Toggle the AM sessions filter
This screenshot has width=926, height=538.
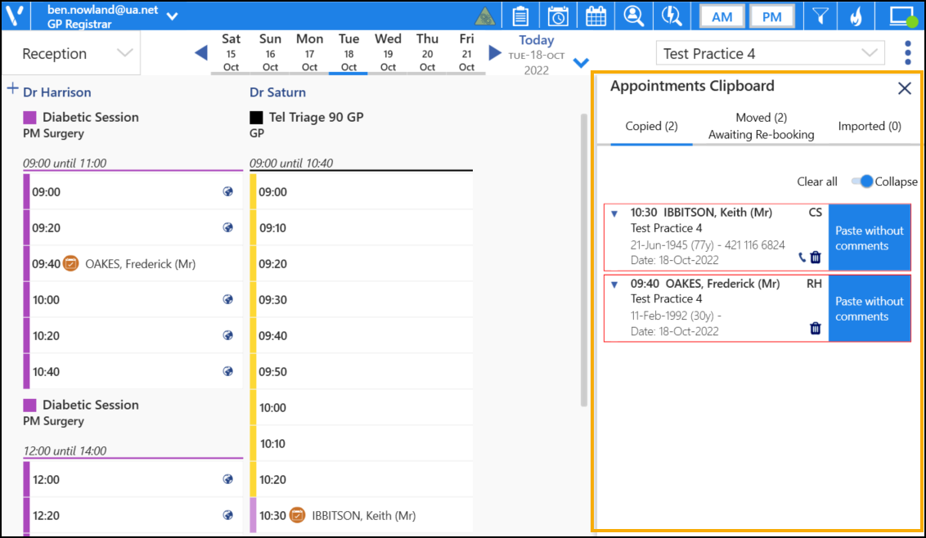(722, 17)
